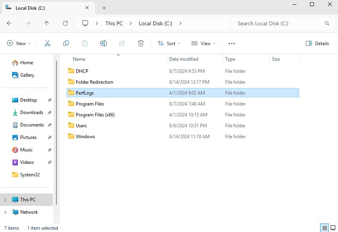Viewport: 338px width, 232px height.
Task: Copy the selected folder
Action: click(x=66, y=43)
